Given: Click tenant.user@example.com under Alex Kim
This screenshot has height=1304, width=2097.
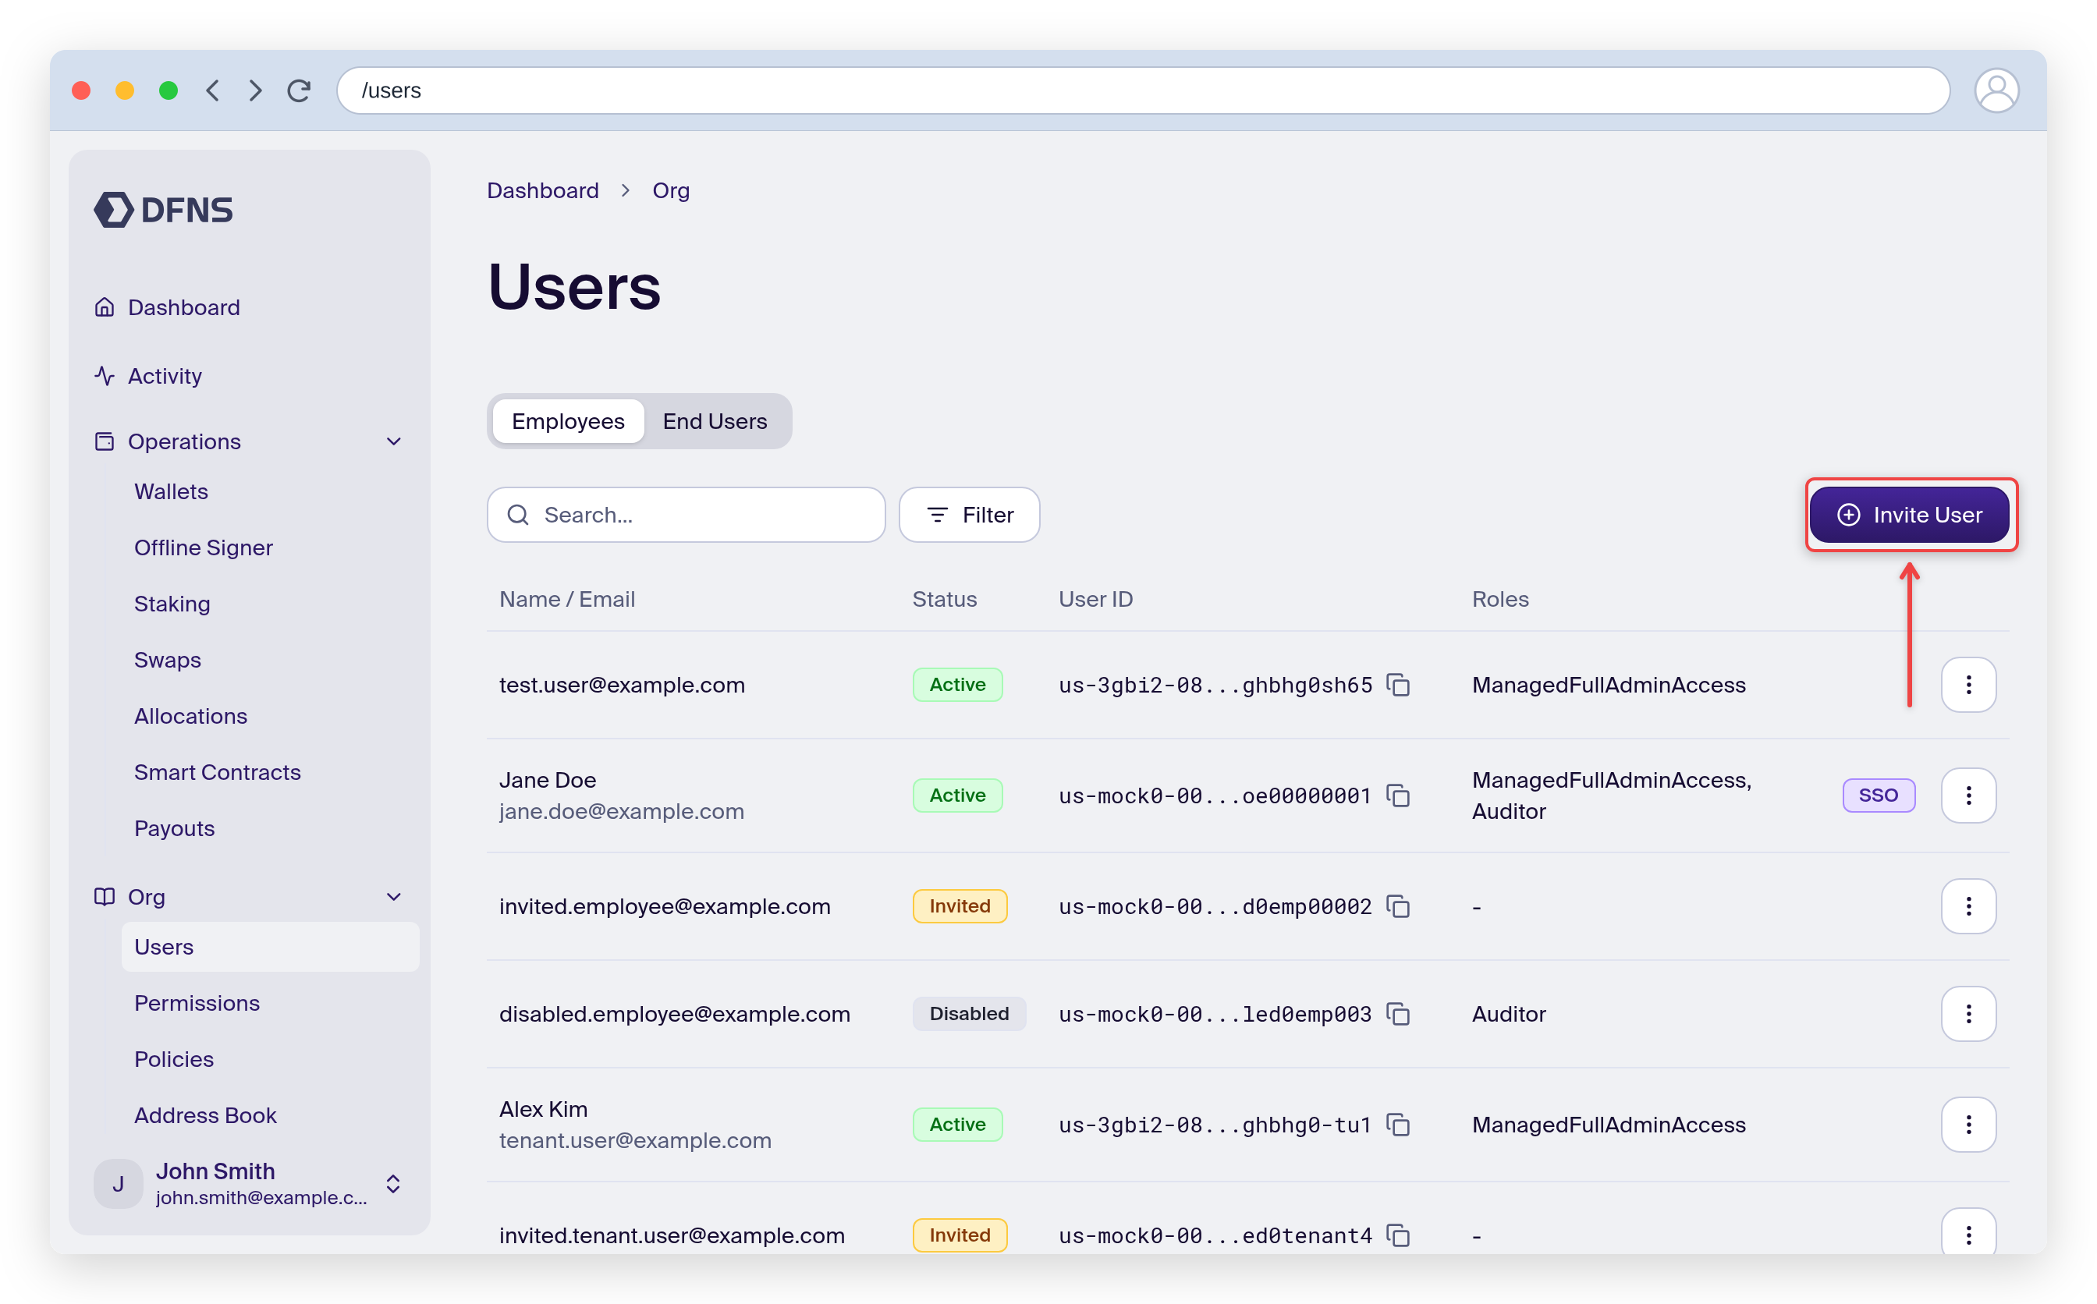Looking at the screenshot, I should (635, 1140).
